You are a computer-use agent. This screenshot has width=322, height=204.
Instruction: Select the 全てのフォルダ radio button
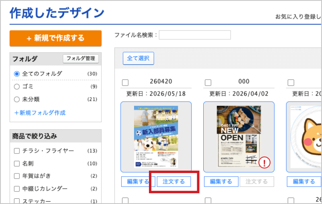[17, 74]
